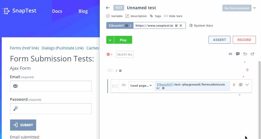Click the Unnamed test title

[x=141, y=8]
